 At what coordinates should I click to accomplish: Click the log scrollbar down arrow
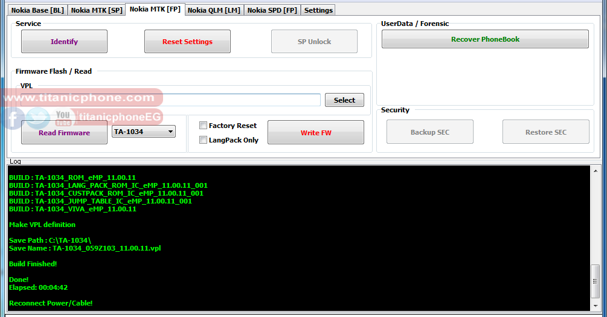point(595,306)
